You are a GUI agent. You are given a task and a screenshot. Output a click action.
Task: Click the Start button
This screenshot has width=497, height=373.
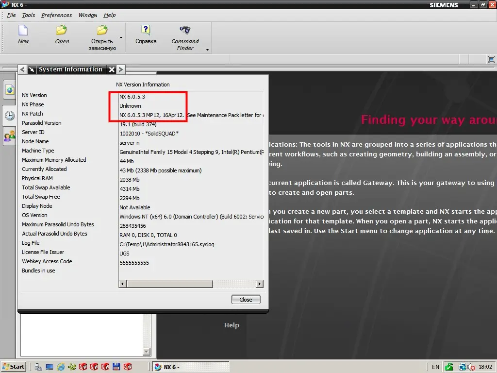pos(14,367)
